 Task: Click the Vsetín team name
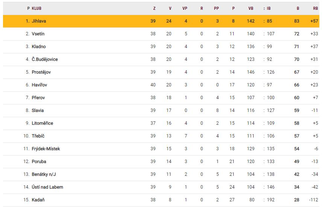38,34
